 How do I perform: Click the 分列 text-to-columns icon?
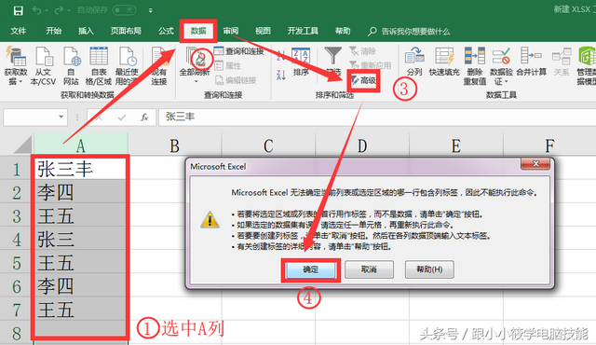[414, 62]
